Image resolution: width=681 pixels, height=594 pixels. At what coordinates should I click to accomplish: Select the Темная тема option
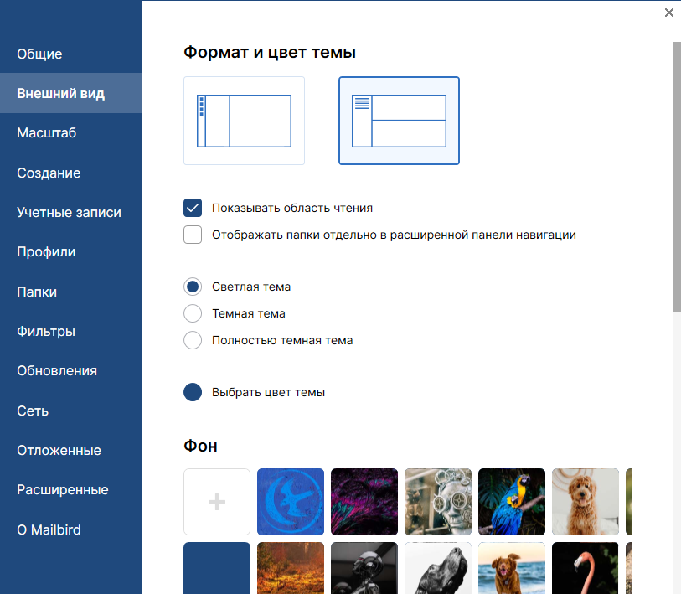coord(193,313)
